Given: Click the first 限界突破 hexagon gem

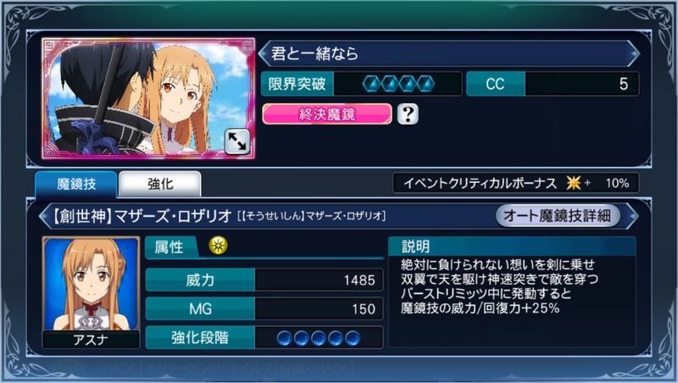Looking at the screenshot, I should 372,84.
